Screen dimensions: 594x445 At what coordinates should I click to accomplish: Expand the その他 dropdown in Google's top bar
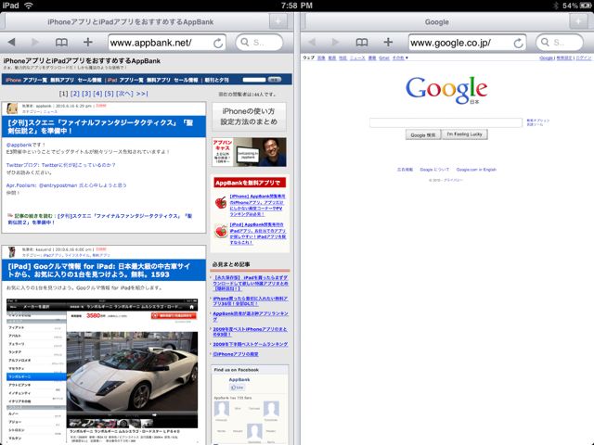click(400, 57)
